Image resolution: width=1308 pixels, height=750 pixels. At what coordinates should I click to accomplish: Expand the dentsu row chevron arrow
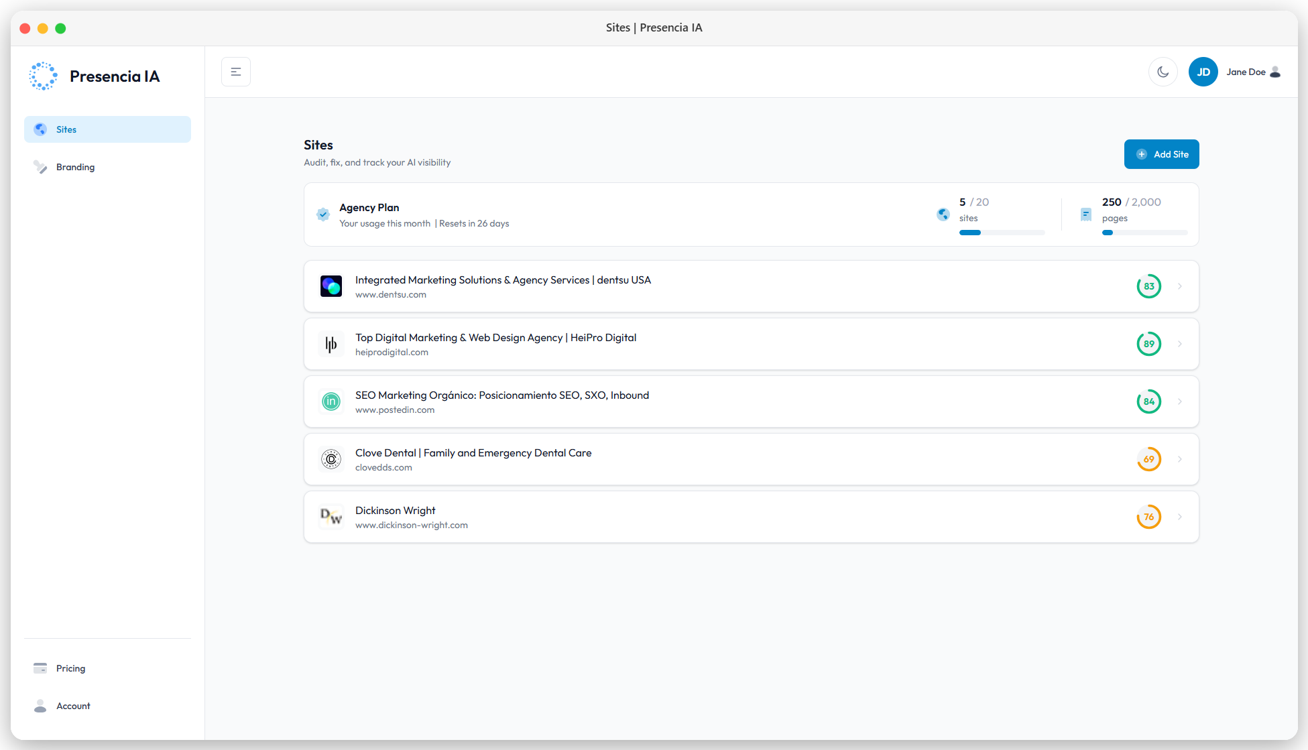(1180, 286)
